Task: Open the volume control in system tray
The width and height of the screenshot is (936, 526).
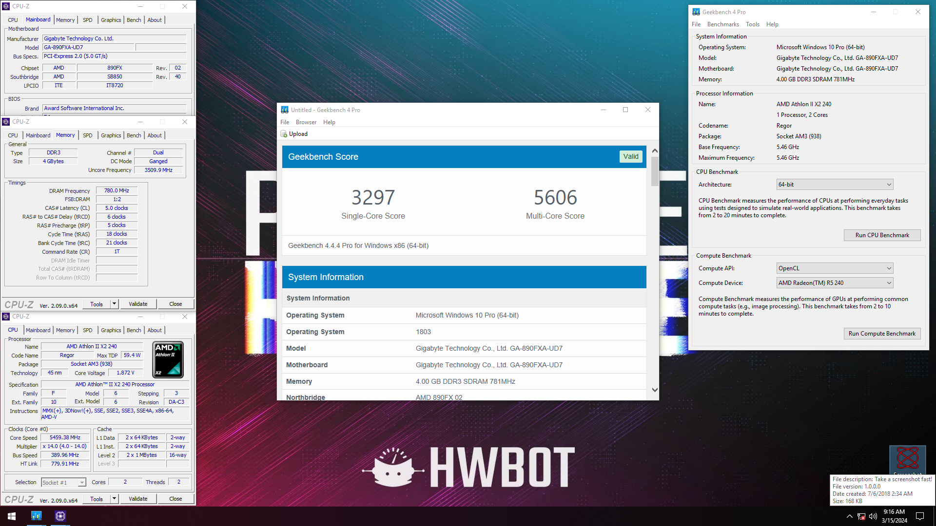Action: click(873, 516)
